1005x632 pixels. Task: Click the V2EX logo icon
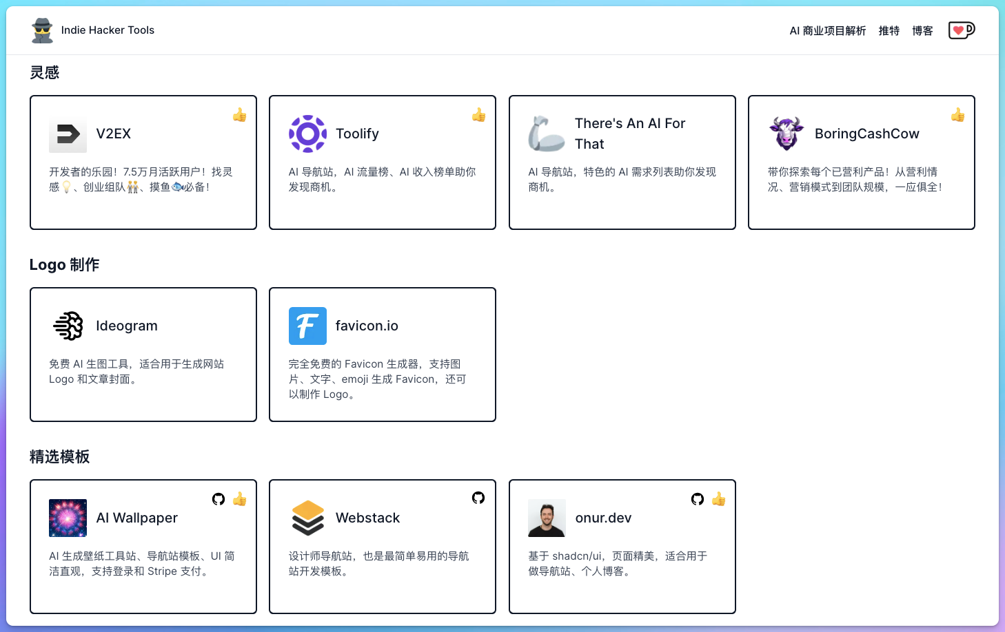(68, 134)
